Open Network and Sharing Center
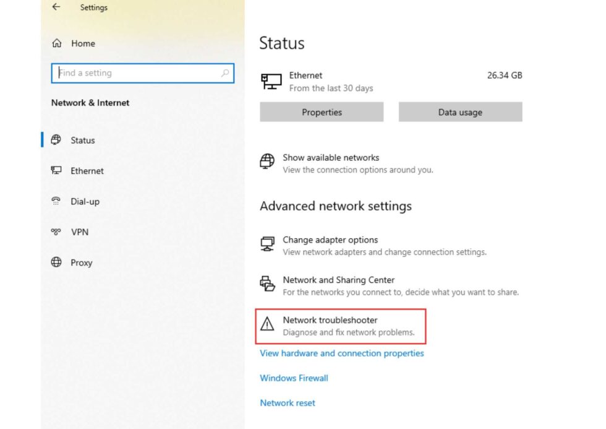Image resolution: width=606 pixels, height=429 pixels. 339,280
